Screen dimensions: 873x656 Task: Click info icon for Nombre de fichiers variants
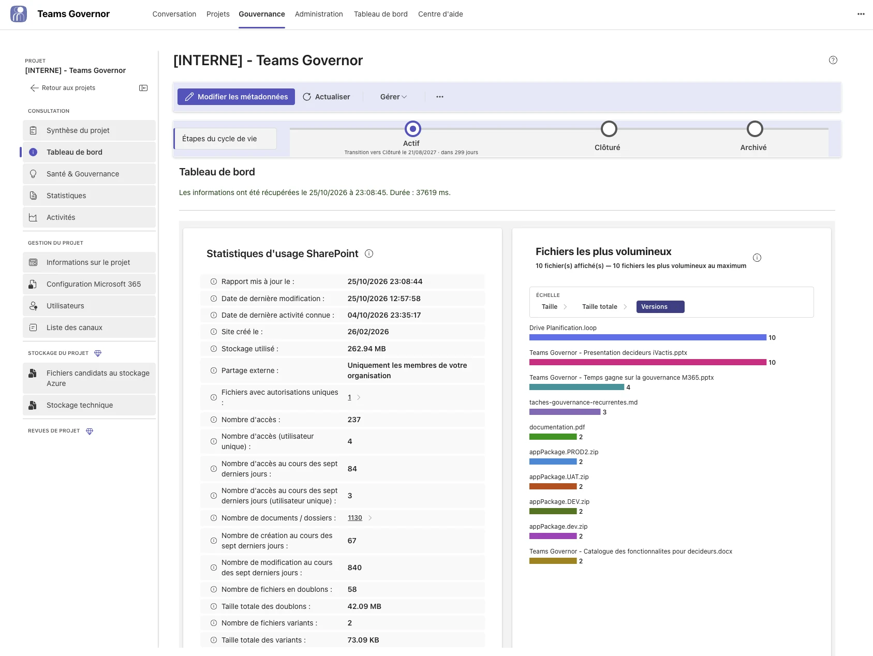click(213, 623)
